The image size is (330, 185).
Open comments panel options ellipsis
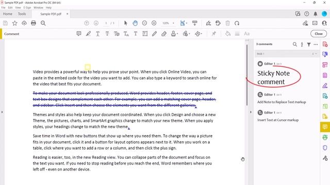tap(316, 44)
